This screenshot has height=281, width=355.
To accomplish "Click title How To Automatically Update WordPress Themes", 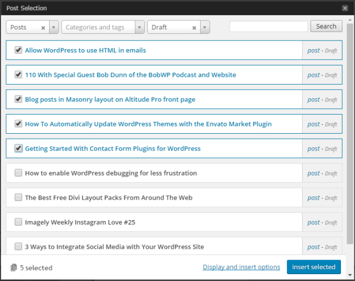I will pos(148,124).
